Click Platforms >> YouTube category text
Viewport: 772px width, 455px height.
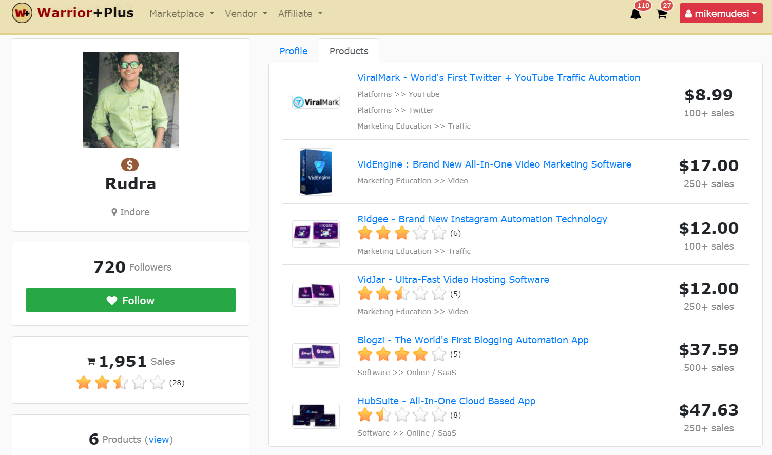tap(398, 94)
